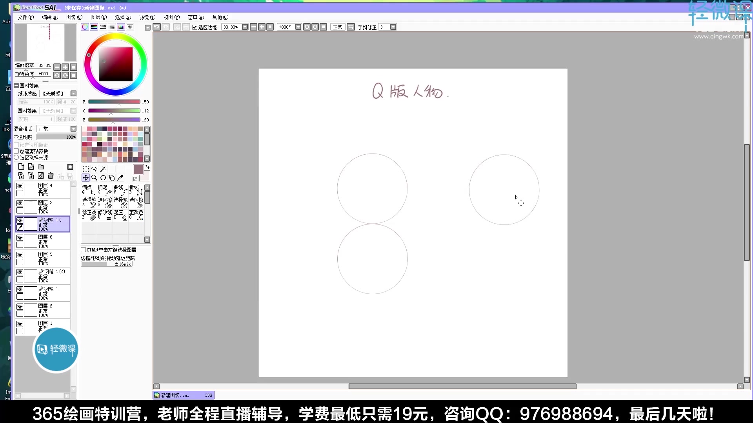Toggle the color wheel panel
The height and width of the screenshot is (423, 753).
pyautogui.click(x=85, y=27)
